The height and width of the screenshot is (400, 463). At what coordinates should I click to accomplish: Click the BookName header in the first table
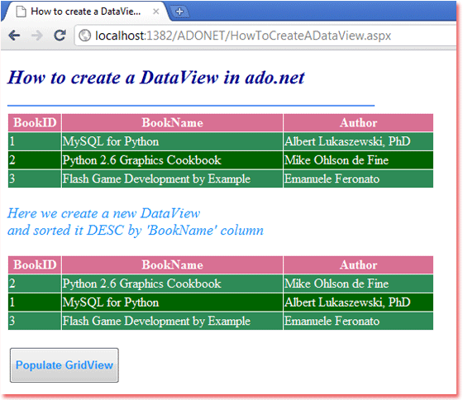click(173, 123)
